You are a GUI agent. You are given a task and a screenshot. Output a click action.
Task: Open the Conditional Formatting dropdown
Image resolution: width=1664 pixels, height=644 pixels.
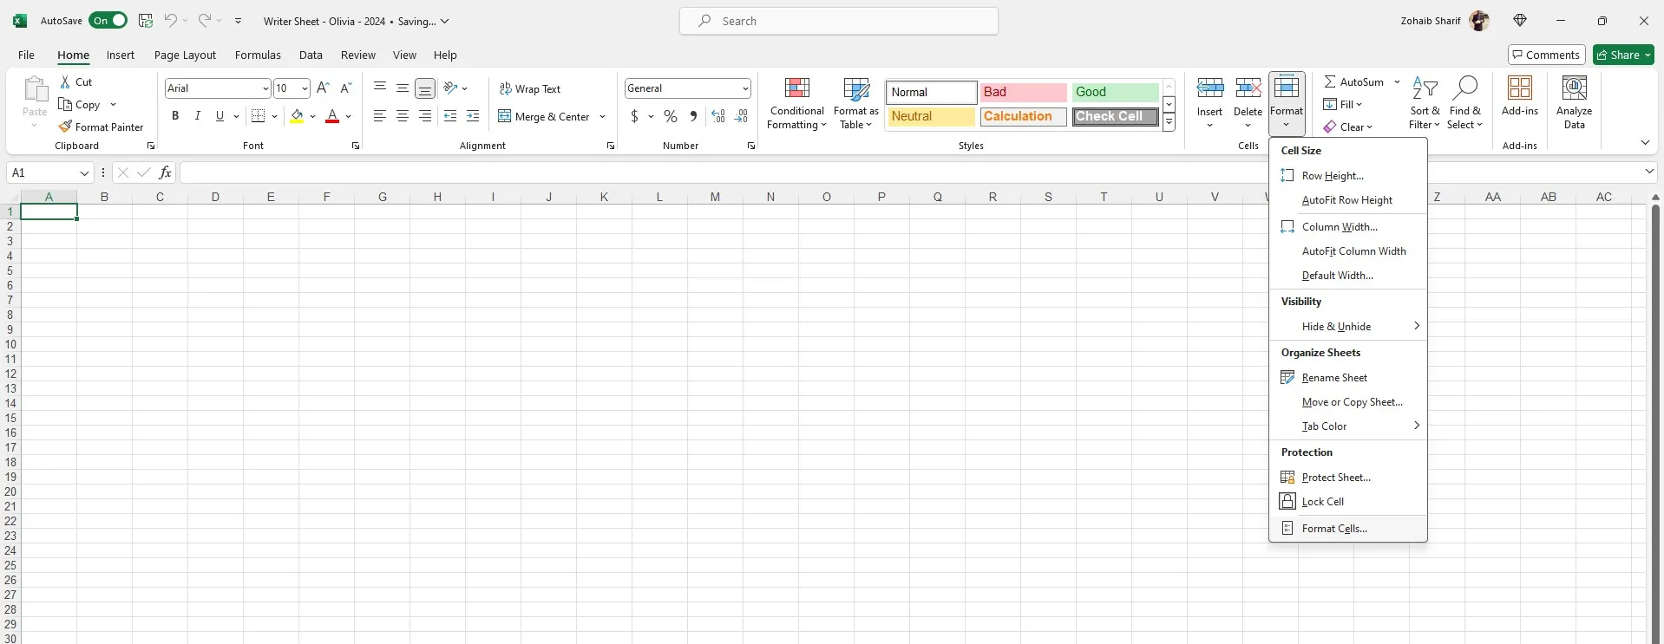click(796, 103)
